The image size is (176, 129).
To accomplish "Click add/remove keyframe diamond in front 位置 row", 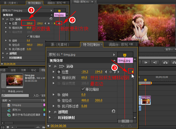I will [110, 72].
